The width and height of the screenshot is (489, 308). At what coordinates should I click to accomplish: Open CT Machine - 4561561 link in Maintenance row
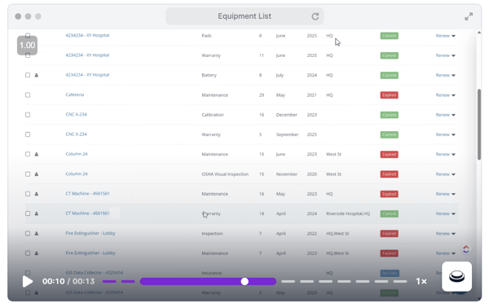(88, 194)
